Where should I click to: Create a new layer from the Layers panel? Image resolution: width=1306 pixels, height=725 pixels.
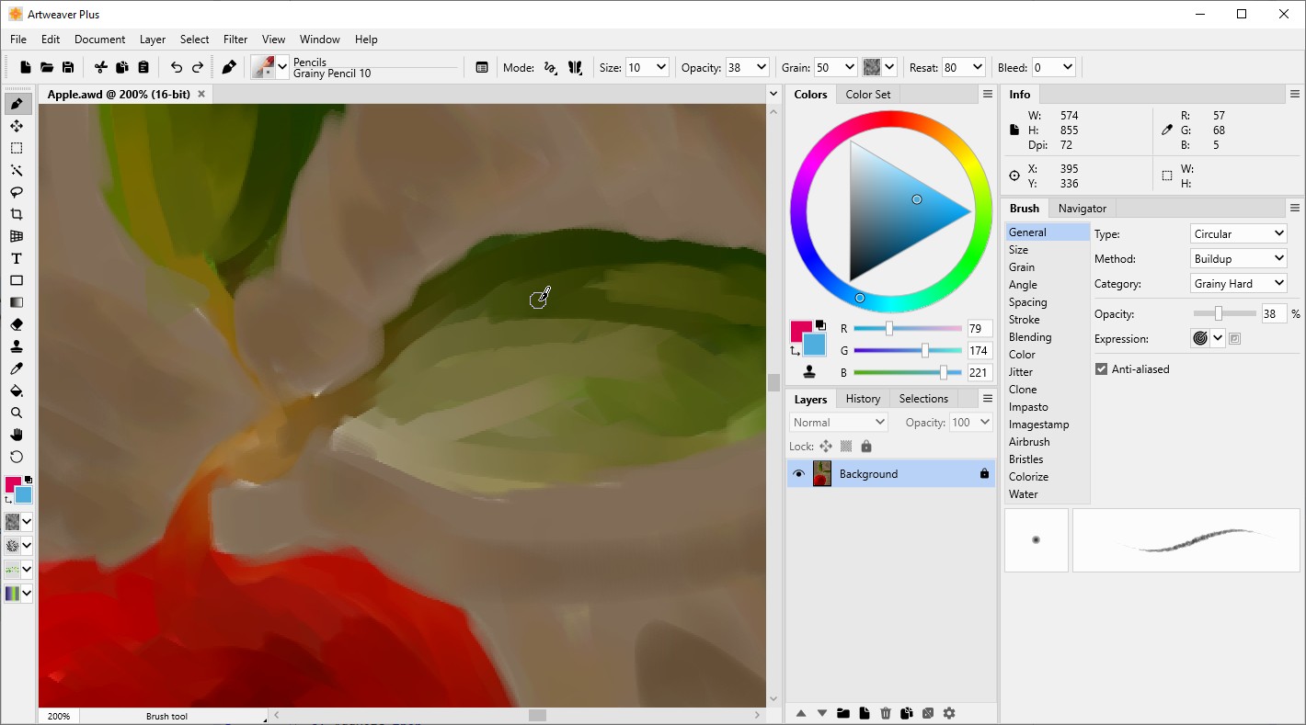click(x=864, y=713)
